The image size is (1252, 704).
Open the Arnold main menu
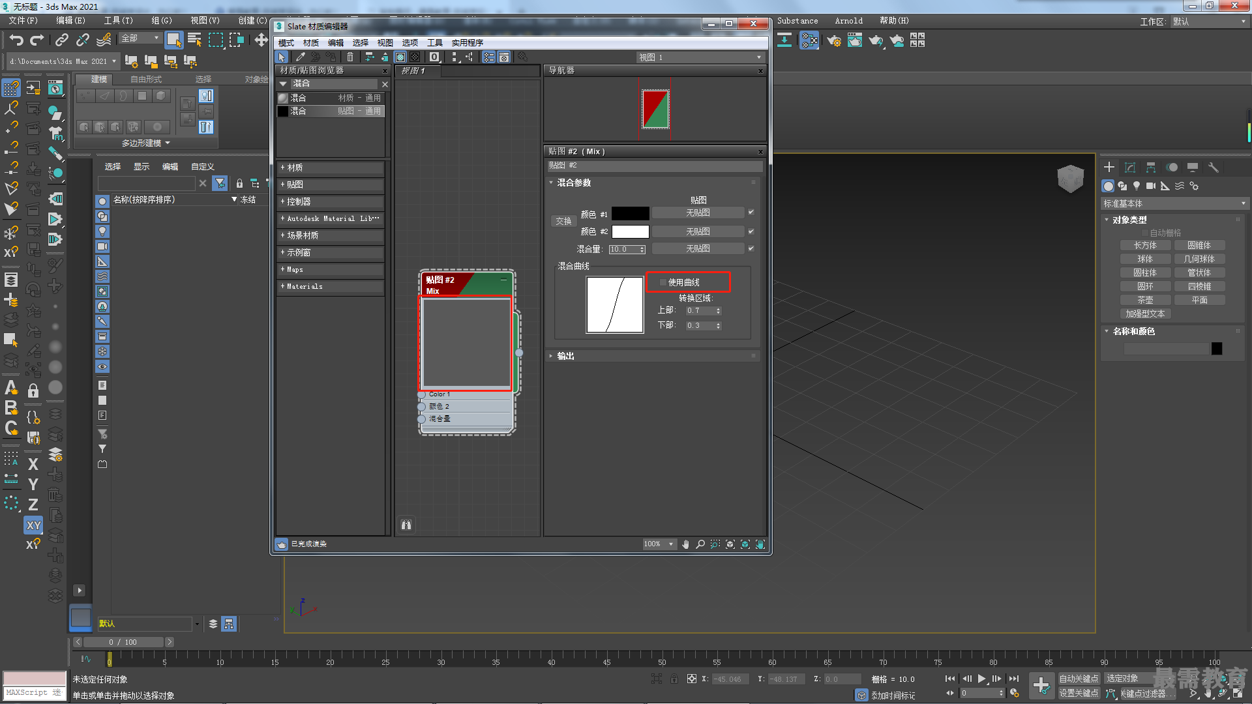click(x=848, y=21)
